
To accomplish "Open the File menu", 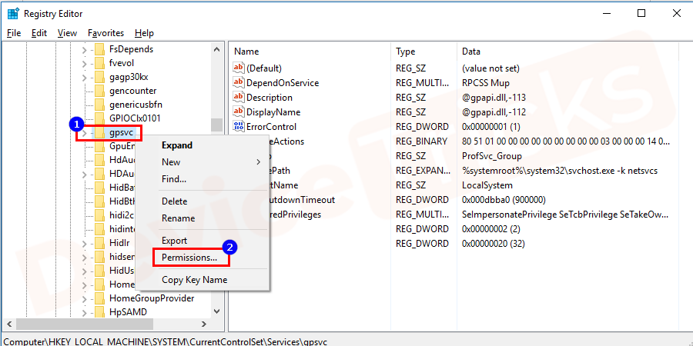I will pyautogui.click(x=14, y=33).
